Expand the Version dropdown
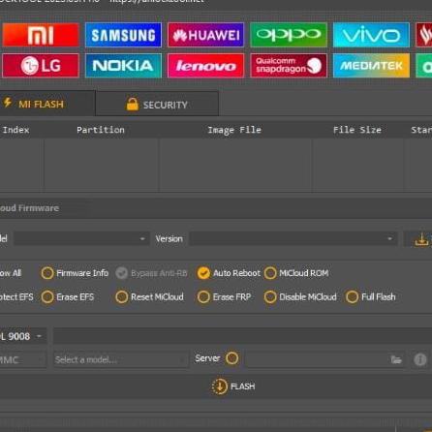Image resolution: width=432 pixels, height=432 pixels. [x=293, y=239]
